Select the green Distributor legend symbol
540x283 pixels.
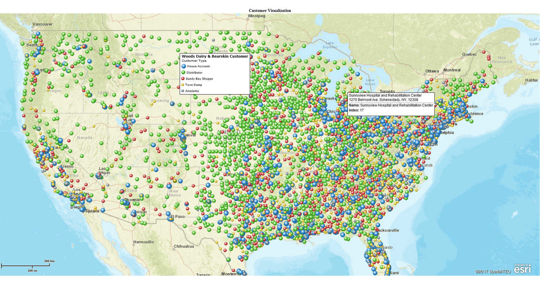(183, 72)
